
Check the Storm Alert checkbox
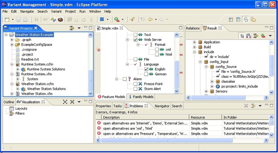click(135, 89)
